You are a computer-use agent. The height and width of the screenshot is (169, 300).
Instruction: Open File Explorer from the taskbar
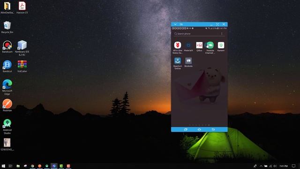[x=18, y=166]
